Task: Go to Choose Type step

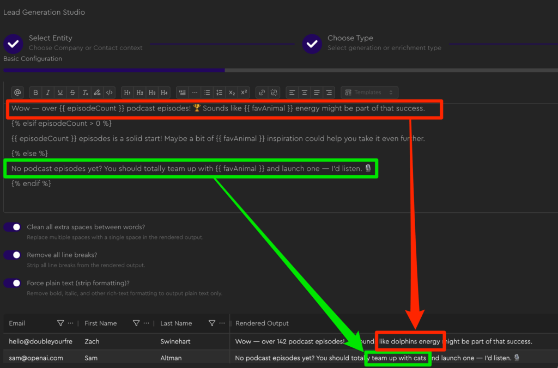Action: point(312,43)
